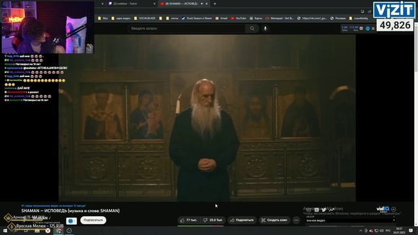Click the Поделиться share button

click(x=242, y=220)
